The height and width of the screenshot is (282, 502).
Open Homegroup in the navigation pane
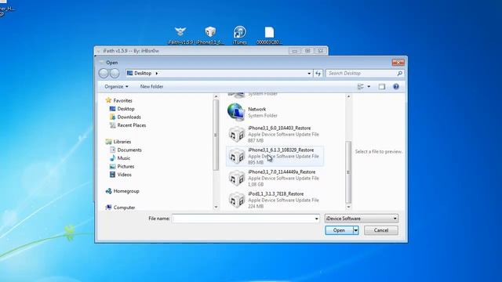122,191
